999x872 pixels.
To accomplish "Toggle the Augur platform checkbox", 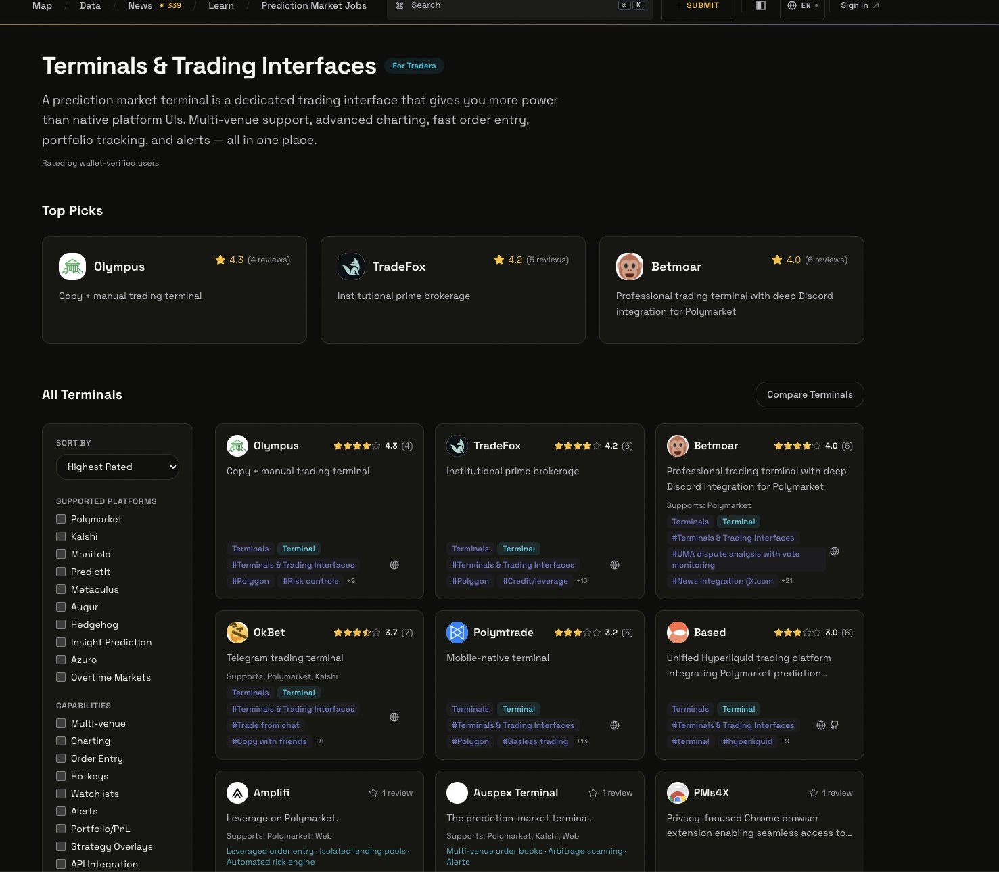I will point(61,607).
